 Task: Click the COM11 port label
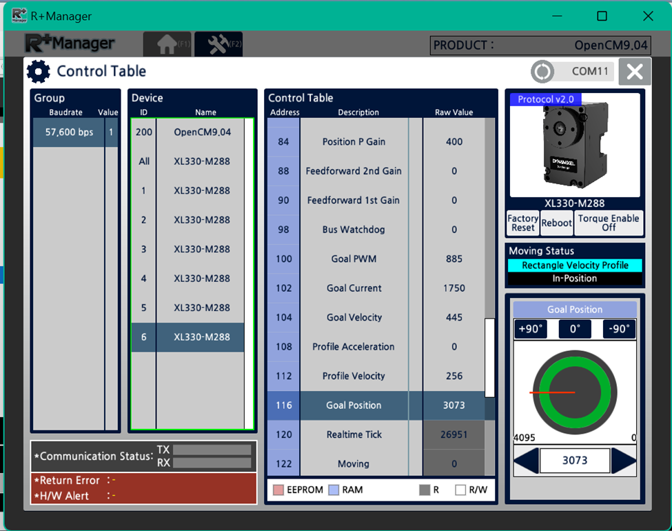coord(590,71)
